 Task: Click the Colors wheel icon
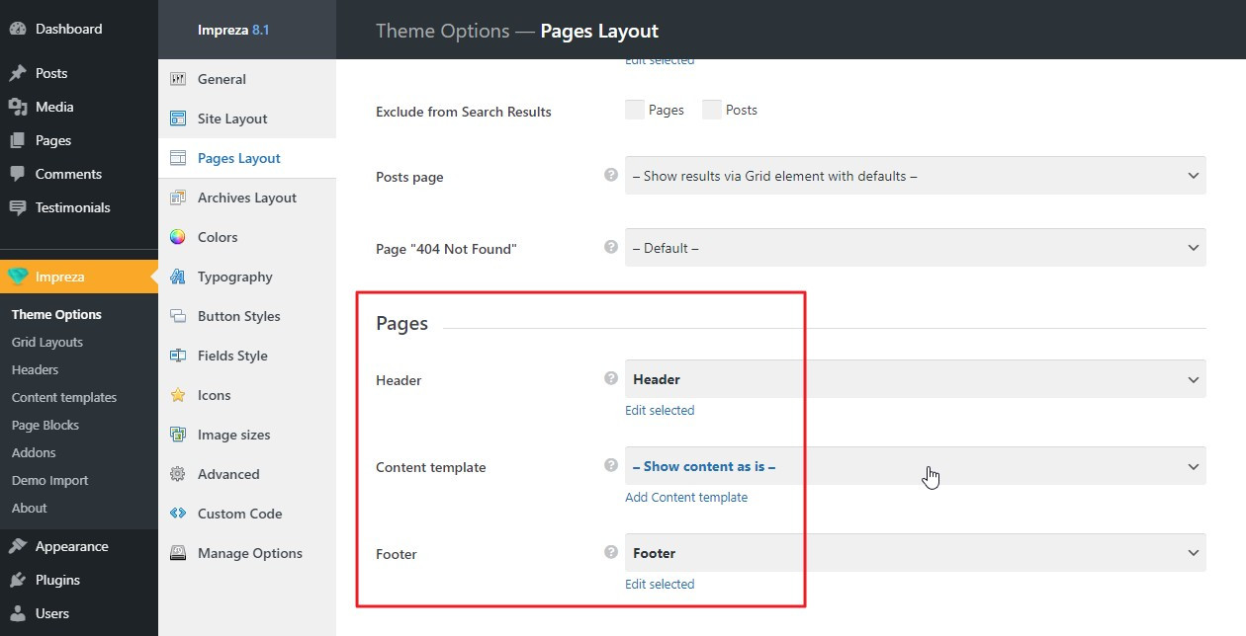(178, 237)
